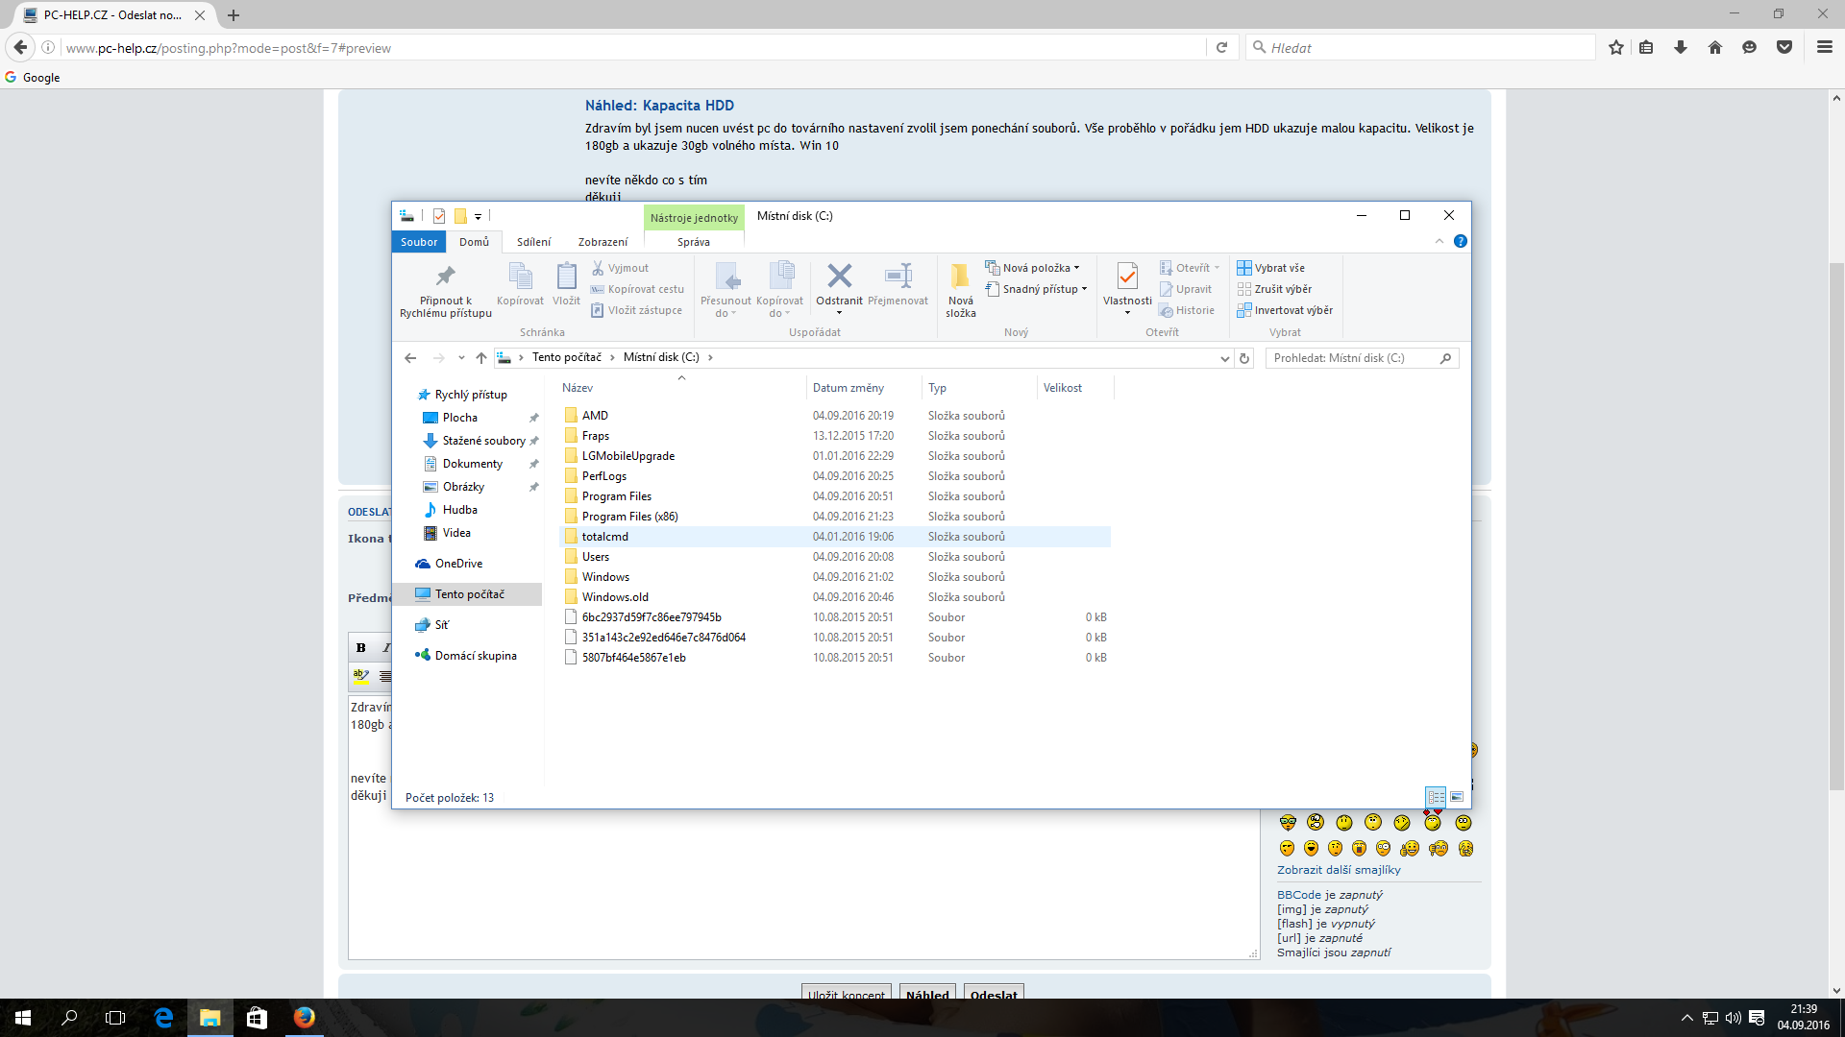Click the up-arrow parent folder button
Screen dimensions: 1845x1037
pyautogui.click(x=481, y=358)
